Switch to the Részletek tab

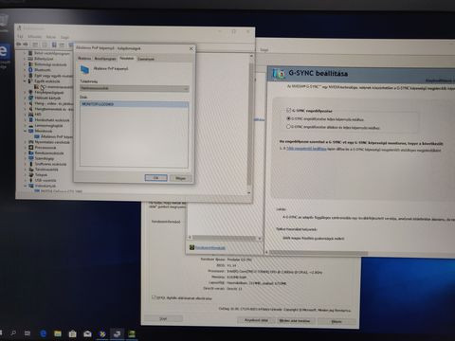127,58
